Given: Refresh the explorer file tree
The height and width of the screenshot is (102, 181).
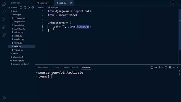Looking at the screenshot, I should (x=29, y=7).
